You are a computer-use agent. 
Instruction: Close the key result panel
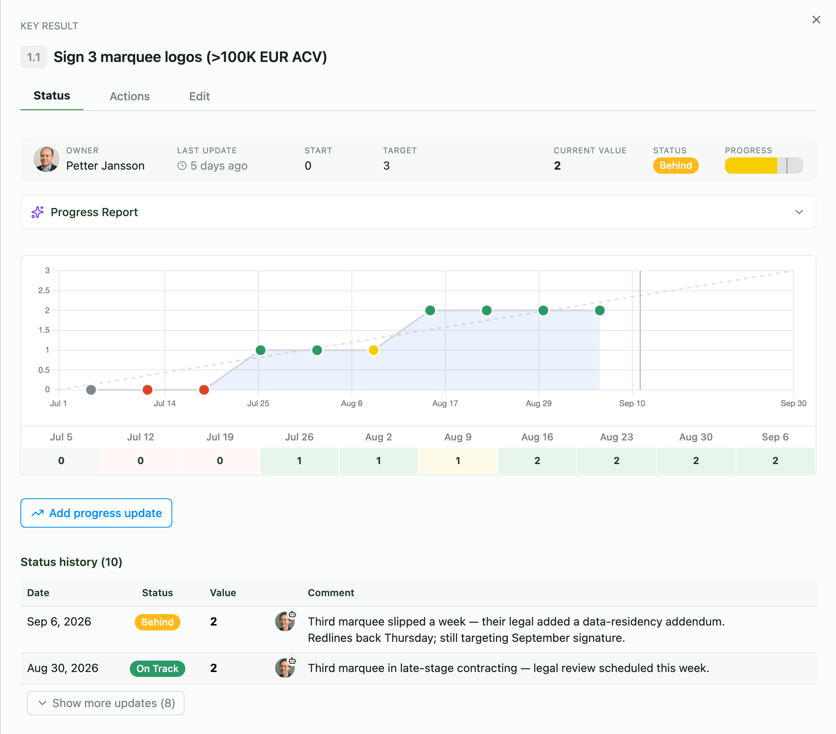pyautogui.click(x=816, y=20)
